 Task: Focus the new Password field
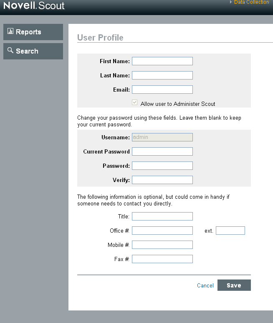162,166
